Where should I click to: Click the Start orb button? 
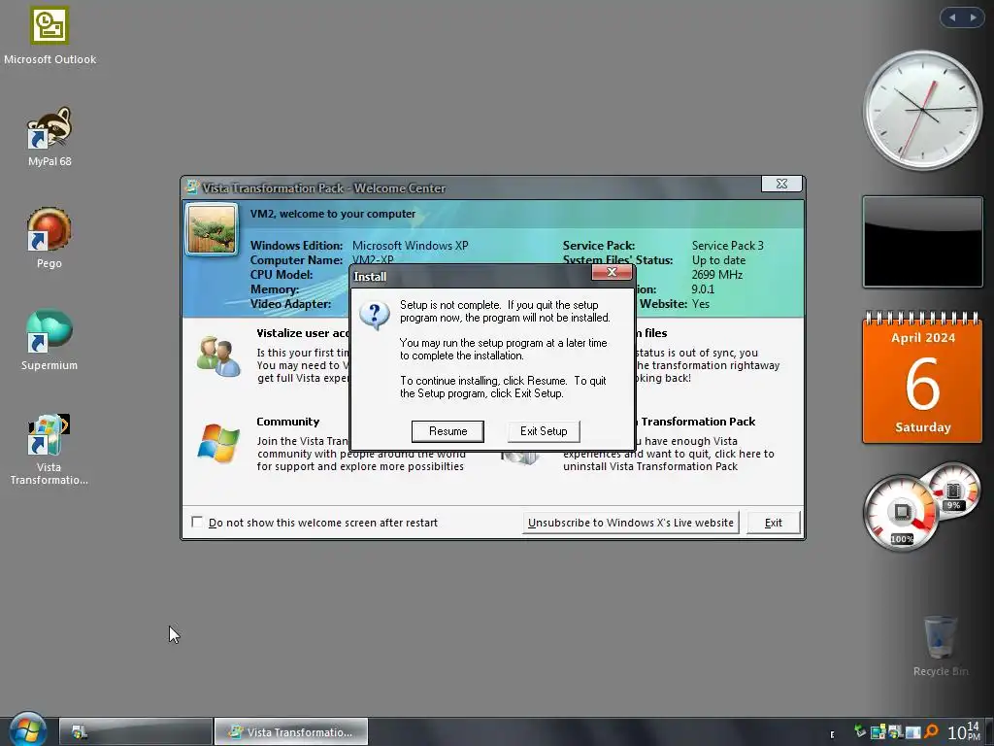[x=27, y=729]
